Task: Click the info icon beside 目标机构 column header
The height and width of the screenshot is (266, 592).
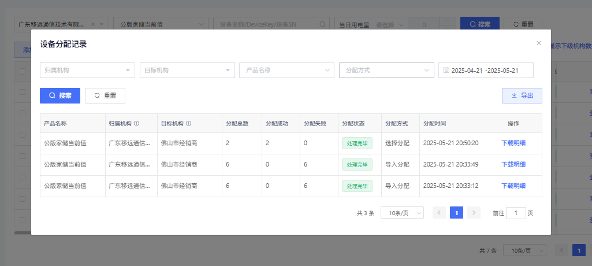Action: 189,124
